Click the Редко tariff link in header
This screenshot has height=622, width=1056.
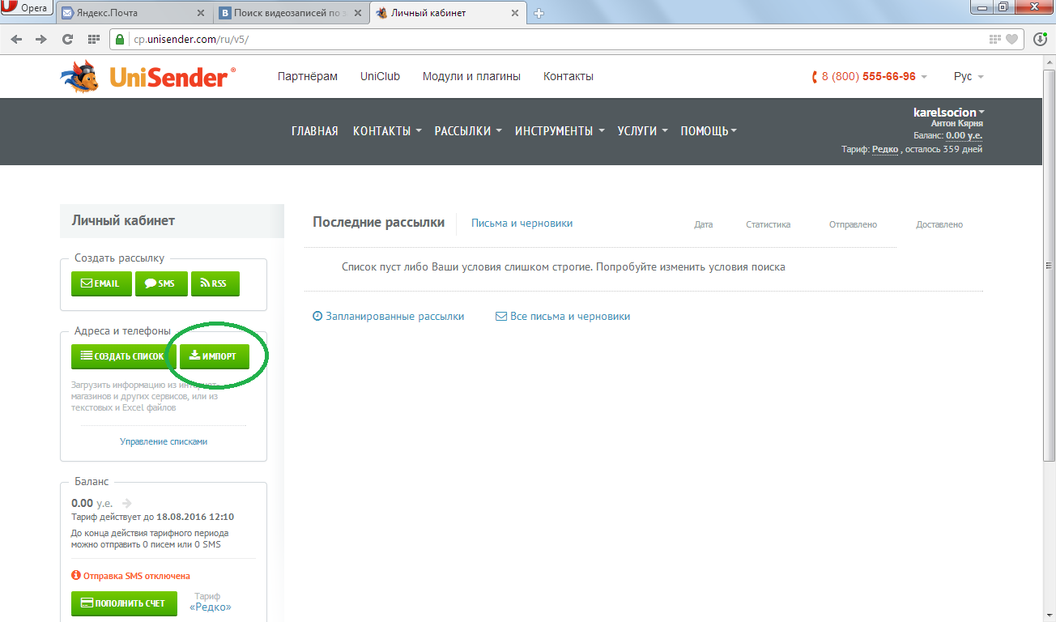885,149
